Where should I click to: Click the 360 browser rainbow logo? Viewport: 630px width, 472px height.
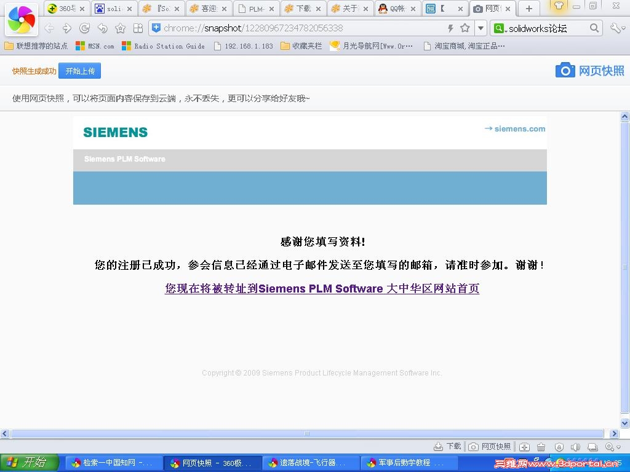coord(22,19)
